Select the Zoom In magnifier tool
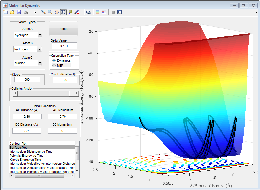The width and height of the screenshot is (260, 190). [x=43, y=12]
